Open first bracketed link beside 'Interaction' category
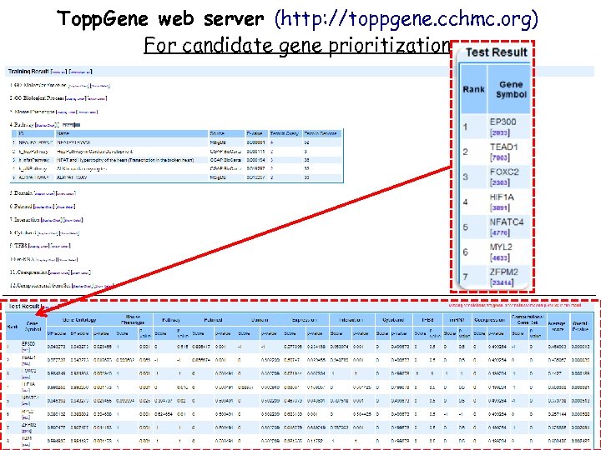601x450 pixels. click(x=52, y=220)
